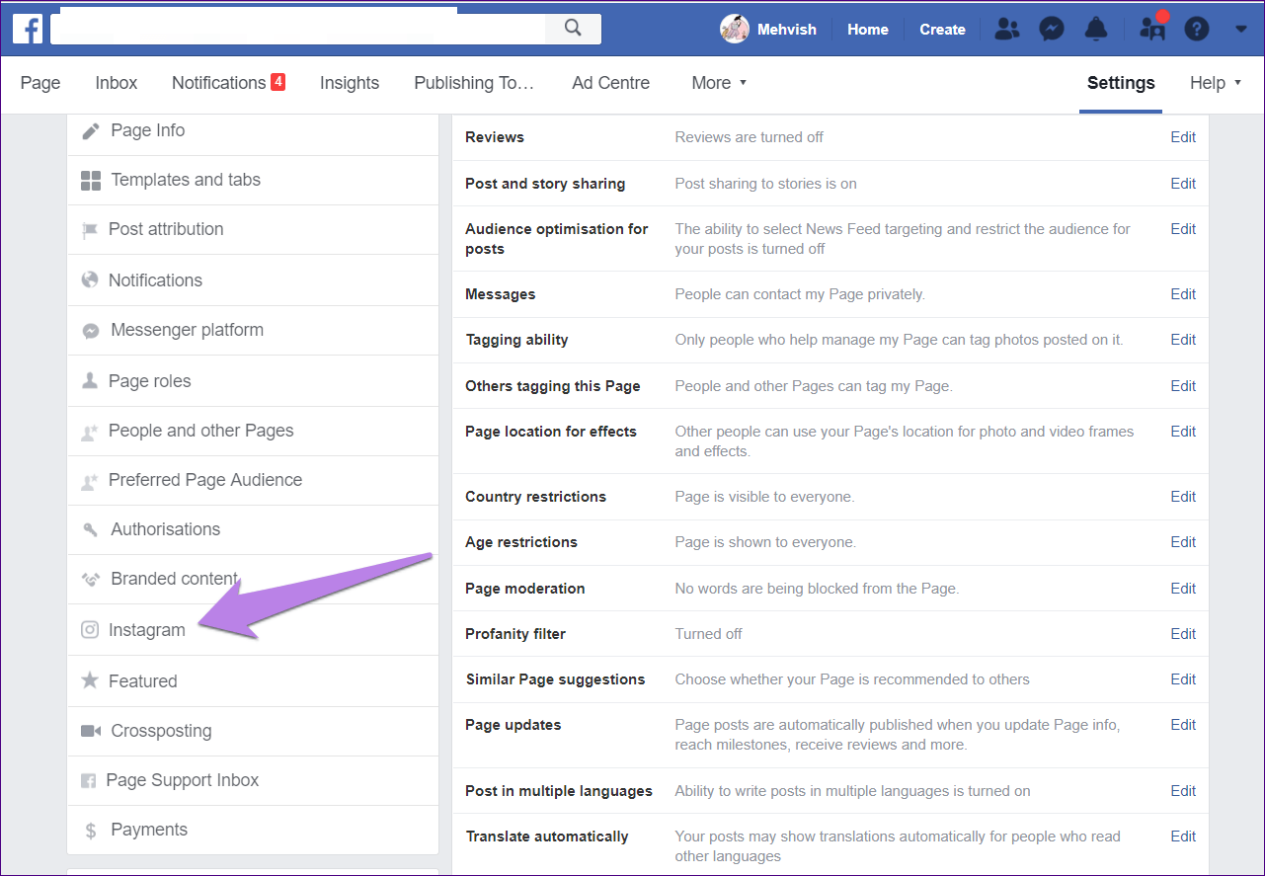Screen dimensions: 1265x876
Task: Edit Audience optimisation for posts
Action: 1183,229
